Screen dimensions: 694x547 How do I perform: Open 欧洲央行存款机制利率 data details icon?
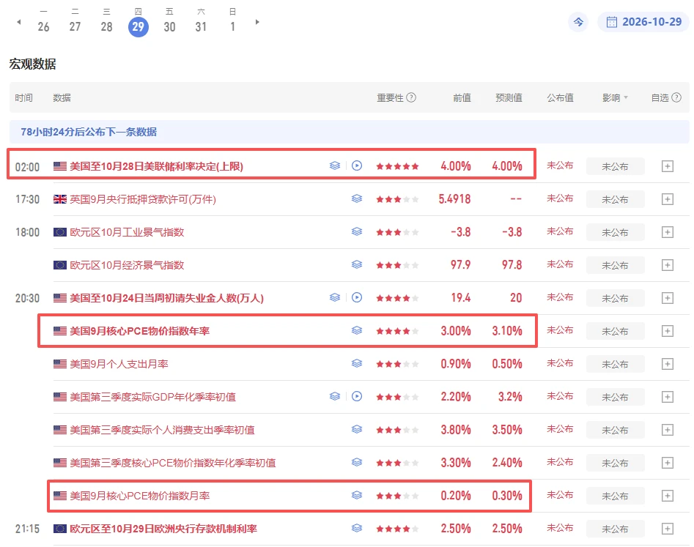[x=357, y=529]
